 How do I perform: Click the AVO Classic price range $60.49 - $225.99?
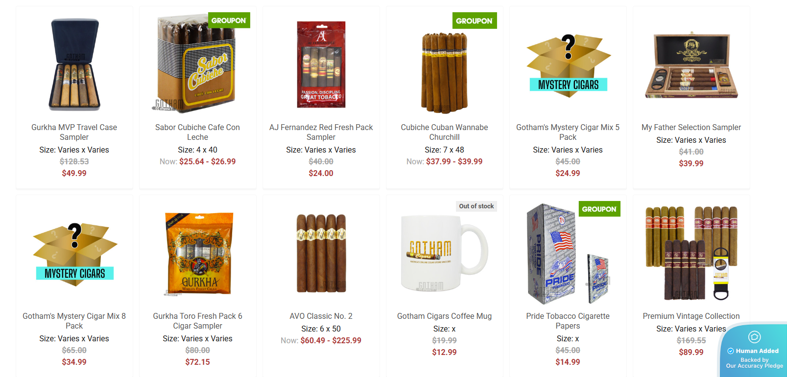pyautogui.click(x=331, y=340)
